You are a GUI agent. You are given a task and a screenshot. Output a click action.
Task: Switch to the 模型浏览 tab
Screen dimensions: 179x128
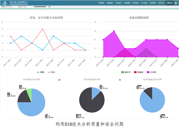[110, 3]
